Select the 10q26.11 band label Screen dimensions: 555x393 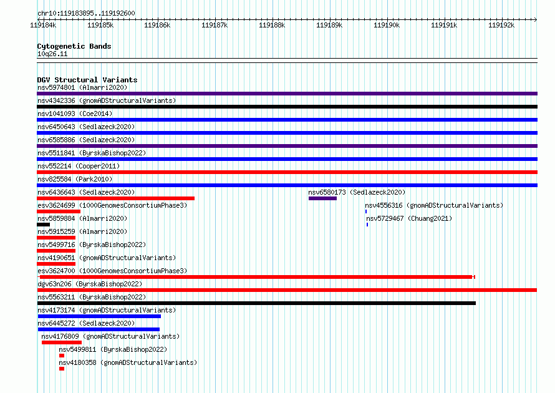pyautogui.click(x=52, y=54)
